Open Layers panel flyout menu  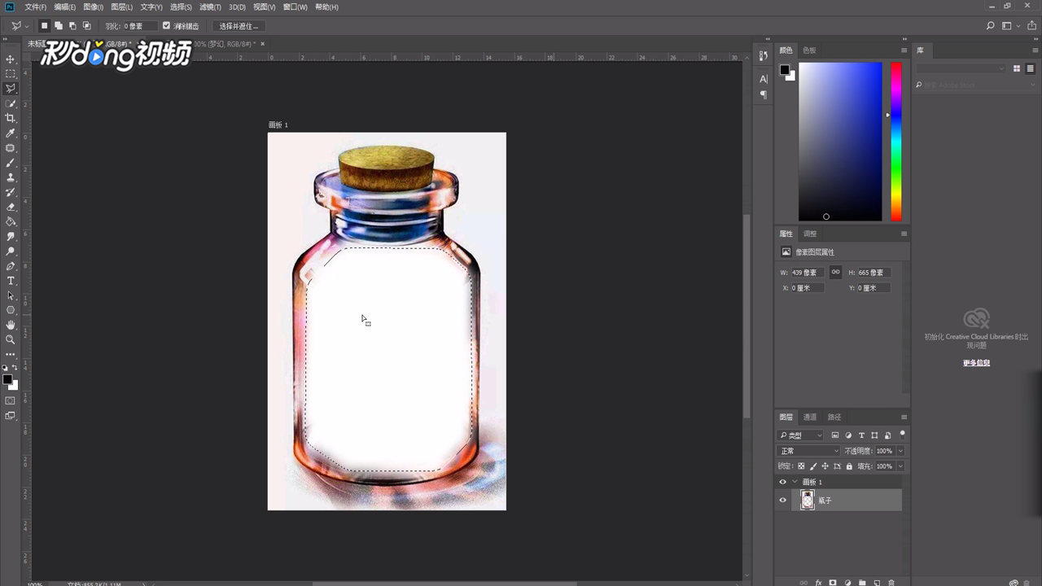904,417
